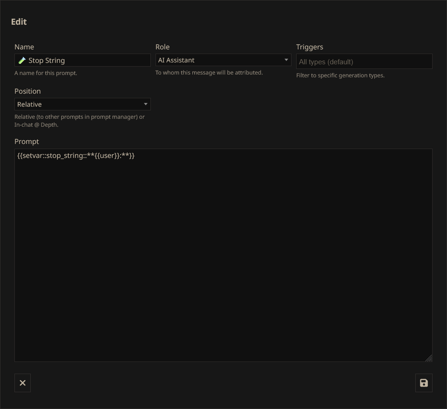This screenshot has width=447, height=409.
Task: Select the AI Assistant value in Role
Action: point(176,60)
